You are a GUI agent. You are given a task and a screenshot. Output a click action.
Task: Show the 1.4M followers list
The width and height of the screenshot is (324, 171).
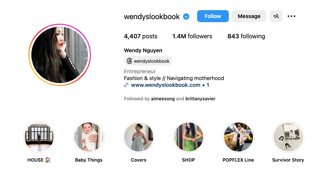click(x=192, y=36)
